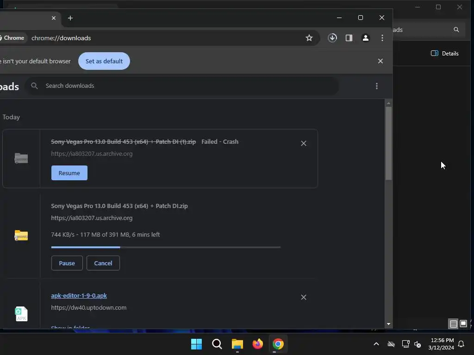The width and height of the screenshot is (474, 355).
Task: Pause the Sony Vegas Pro download
Action: click(x=67, y=263)
